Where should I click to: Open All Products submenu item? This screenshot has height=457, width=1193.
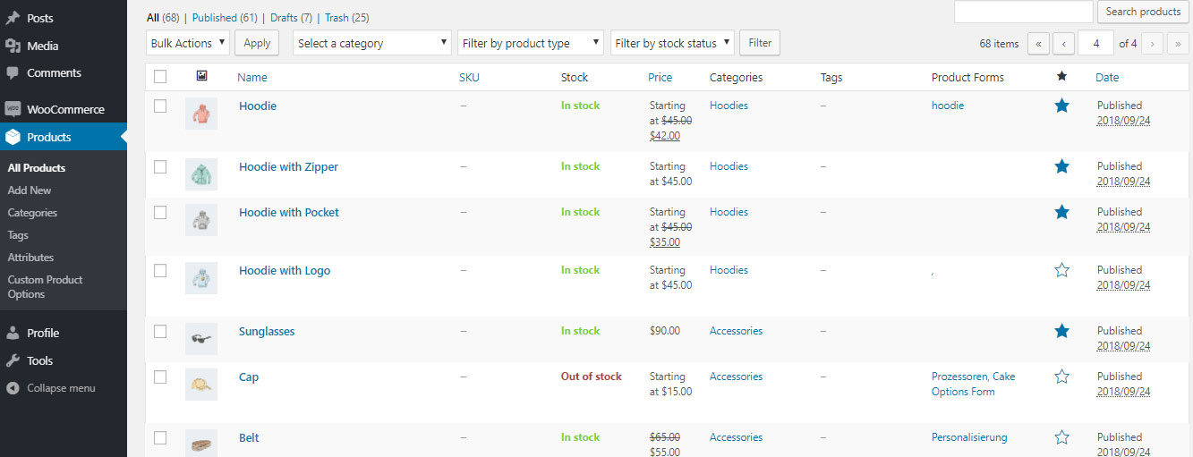[x=37, y=167]
